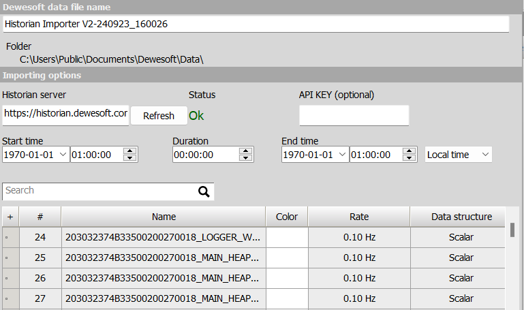Click color cell of row 25
Screen dimensions: 524x310
(287, 258)
